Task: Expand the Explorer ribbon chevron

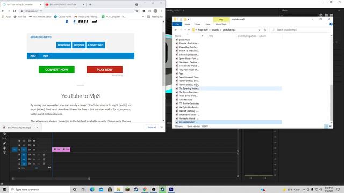Action: 327,24
